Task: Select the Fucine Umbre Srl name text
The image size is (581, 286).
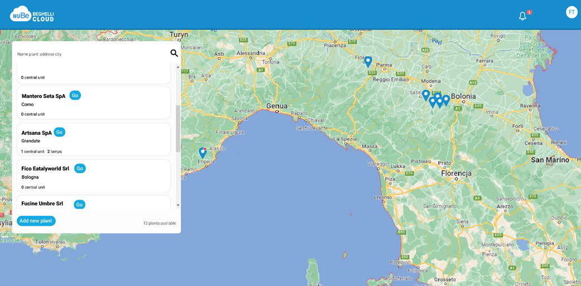Action: point(42,204)
